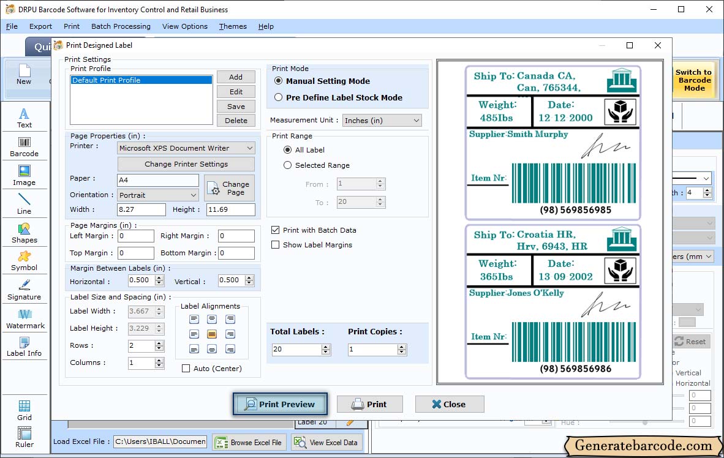Click the Paper field showing A4
Viewport: 724px width, 458px height.
point(159,180)
